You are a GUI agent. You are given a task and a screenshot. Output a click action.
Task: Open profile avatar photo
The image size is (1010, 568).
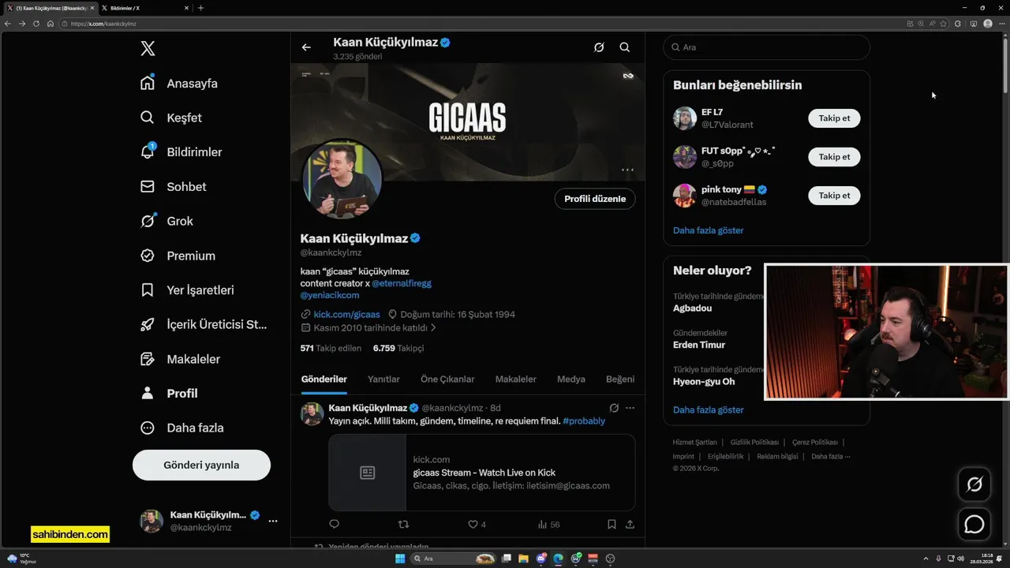(x=342, y=180)
